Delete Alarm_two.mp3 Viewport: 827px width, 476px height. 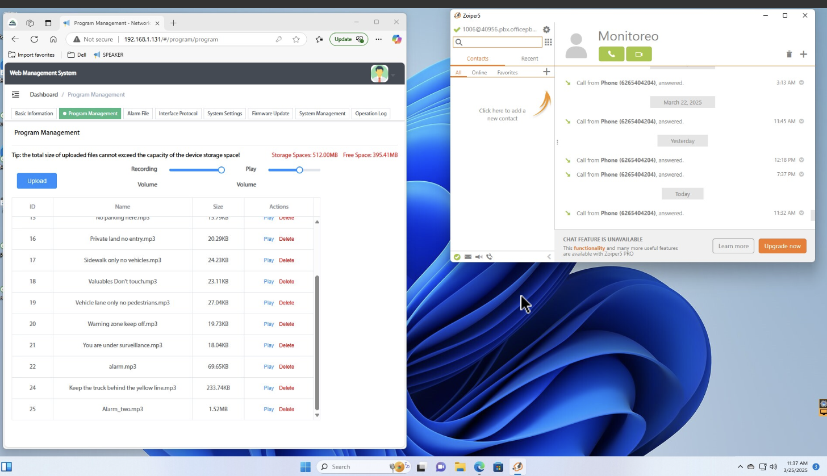pyautogui.click(x=286, y=410)
